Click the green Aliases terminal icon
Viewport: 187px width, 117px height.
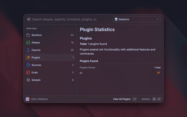click(x=28, y=43)
